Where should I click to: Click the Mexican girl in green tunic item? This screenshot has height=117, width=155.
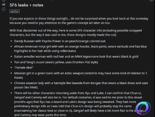tap(81, 75)
